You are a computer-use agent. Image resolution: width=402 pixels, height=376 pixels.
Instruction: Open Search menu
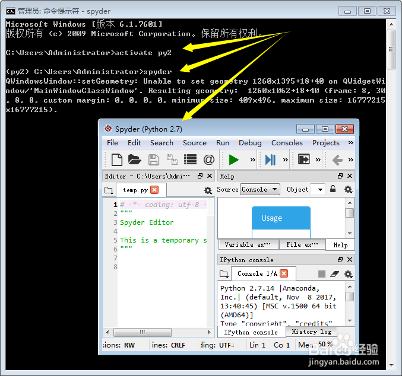coord(162,143)
